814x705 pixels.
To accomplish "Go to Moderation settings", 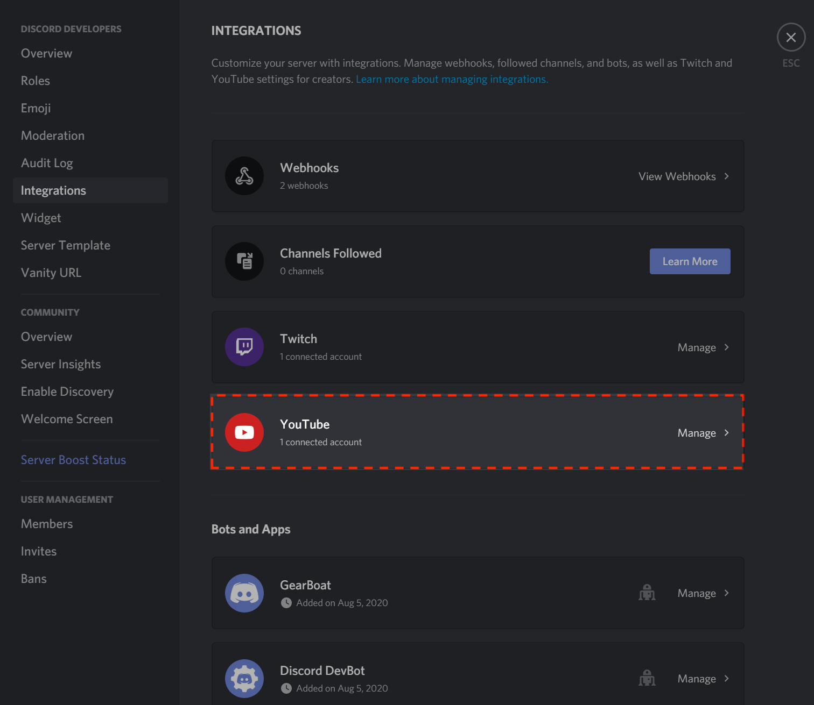I will pos(90,136).
